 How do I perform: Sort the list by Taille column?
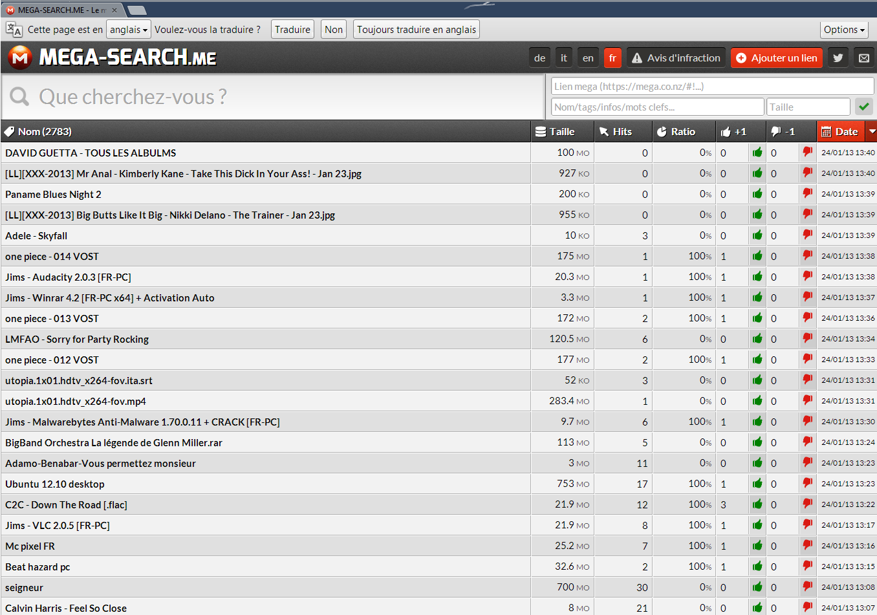click(563, 131)
